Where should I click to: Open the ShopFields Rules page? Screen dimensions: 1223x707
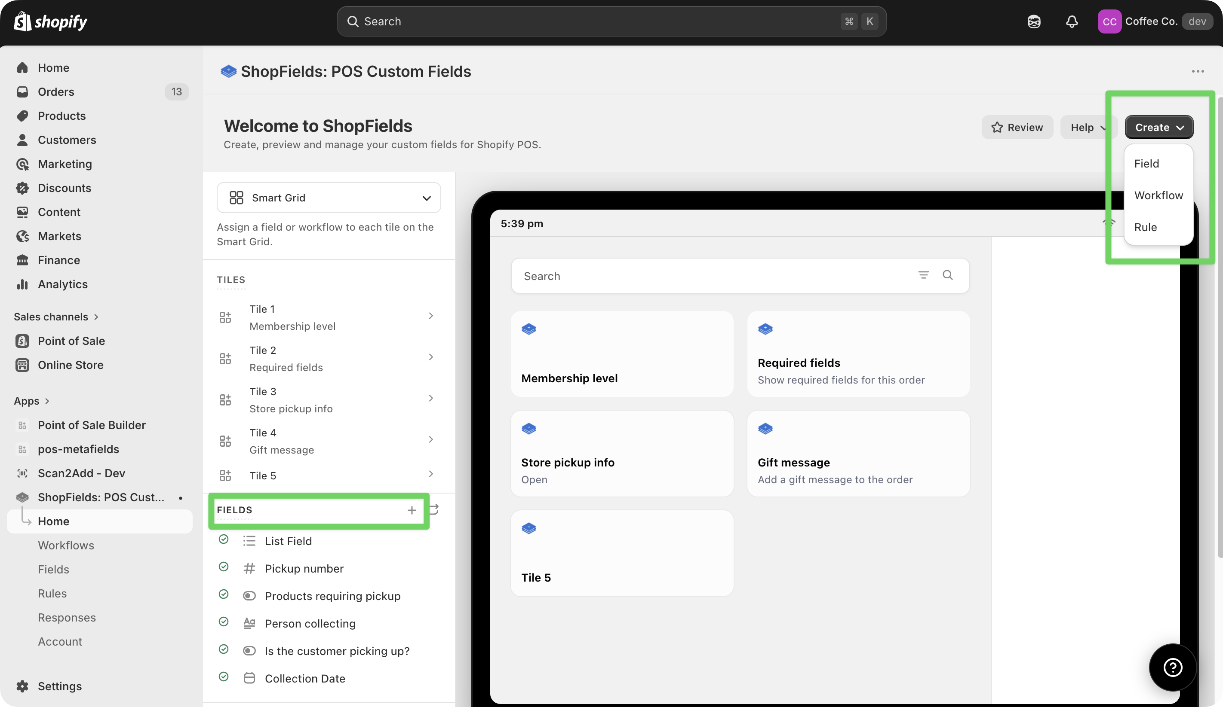pyautogui.click(x=52, y=594)
